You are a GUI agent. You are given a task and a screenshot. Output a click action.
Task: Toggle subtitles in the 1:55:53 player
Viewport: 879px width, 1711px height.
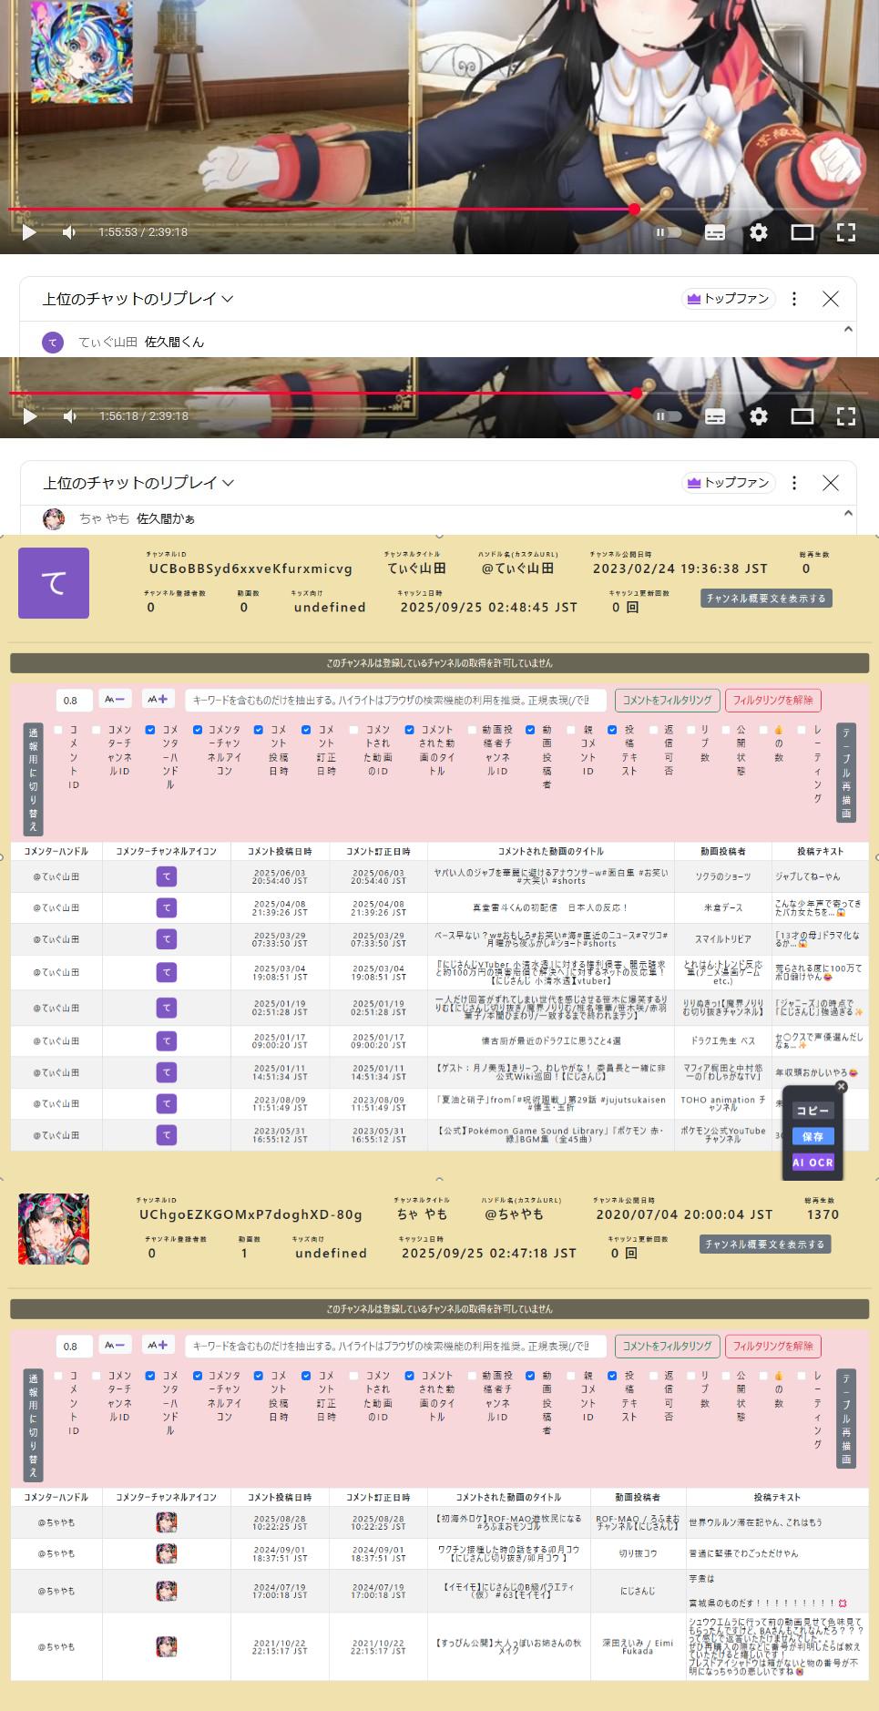pyautogui.click(x=715, y=232)
